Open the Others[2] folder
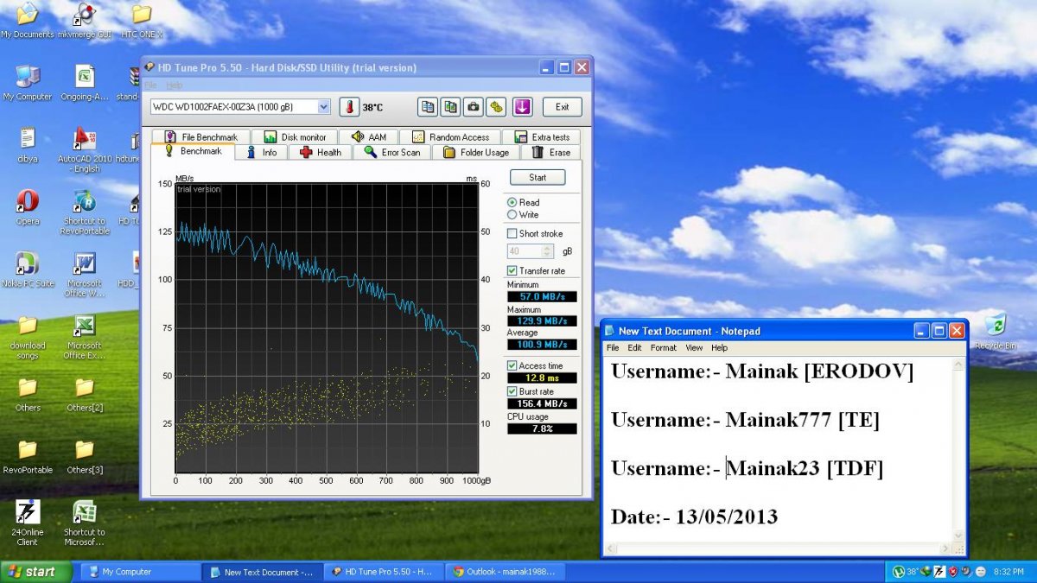Viewport: 1037px width, 583px height. [x=84, y=394]
